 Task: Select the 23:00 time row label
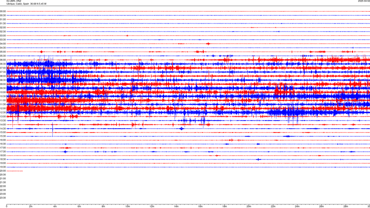[3, 194]
